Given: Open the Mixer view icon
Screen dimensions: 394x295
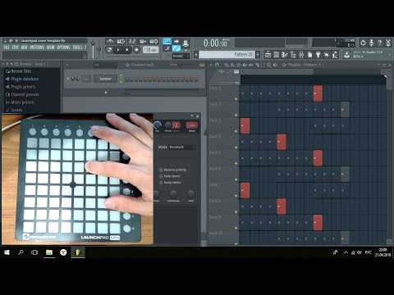Looking at the screenshot, I should click(x=301, y=55).
